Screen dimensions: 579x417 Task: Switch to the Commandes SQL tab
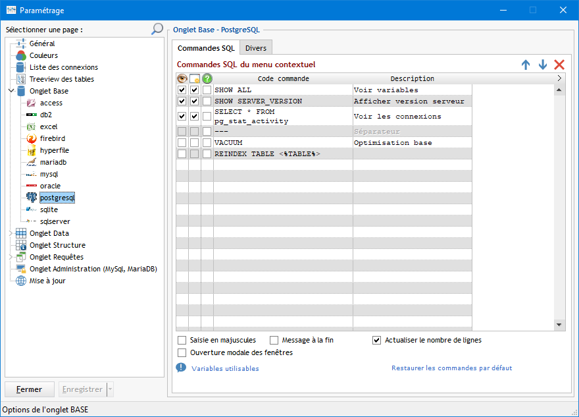pos(206,48)
